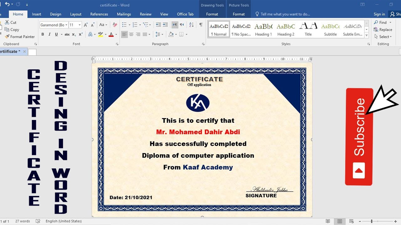Toggle Justify paragraph alignment
The image size is (401, 225).
coord(145,34)
